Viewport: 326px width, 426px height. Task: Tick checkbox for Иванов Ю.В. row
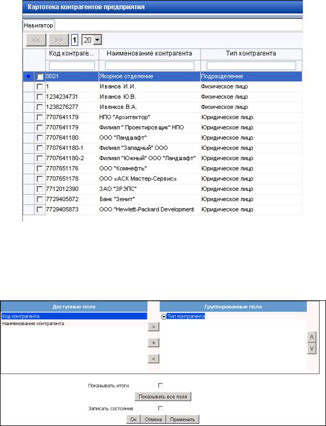point(40,97)
